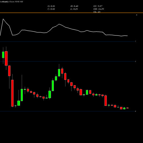
Task: Click the 'OL: 25' reading
Action: pos(97,12)
